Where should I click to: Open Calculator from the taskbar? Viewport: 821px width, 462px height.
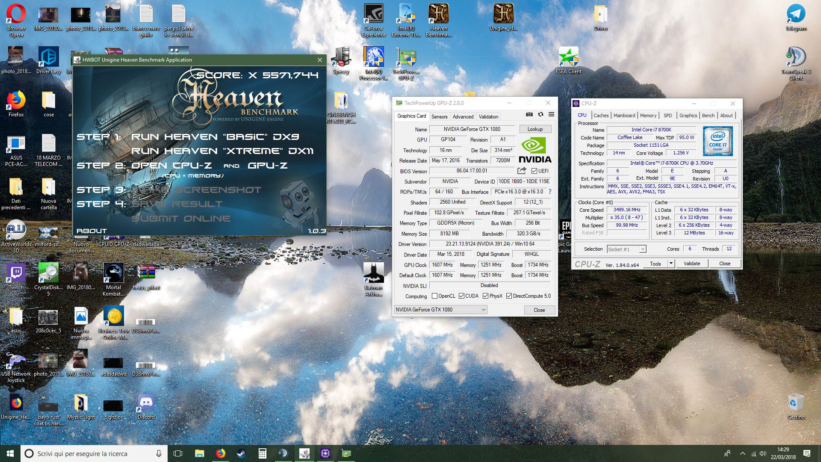[263, 453]
